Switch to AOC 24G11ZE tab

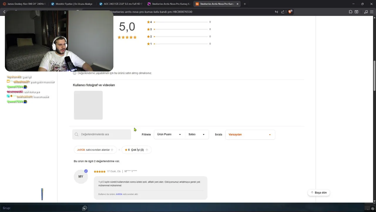point(120,4)
